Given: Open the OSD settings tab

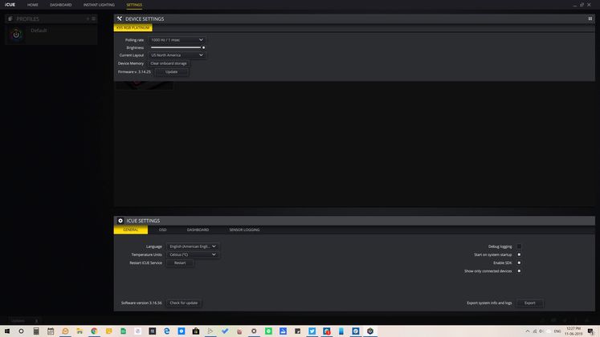Looking at the screenshot, I should pos(162,229).
